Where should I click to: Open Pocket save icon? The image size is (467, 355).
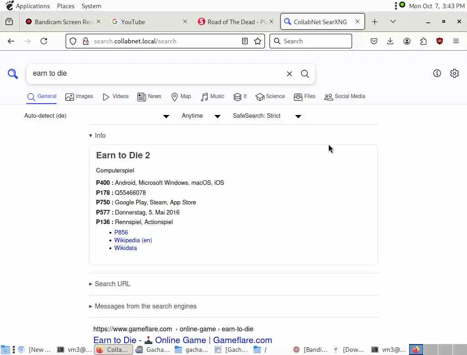[374, 41]
